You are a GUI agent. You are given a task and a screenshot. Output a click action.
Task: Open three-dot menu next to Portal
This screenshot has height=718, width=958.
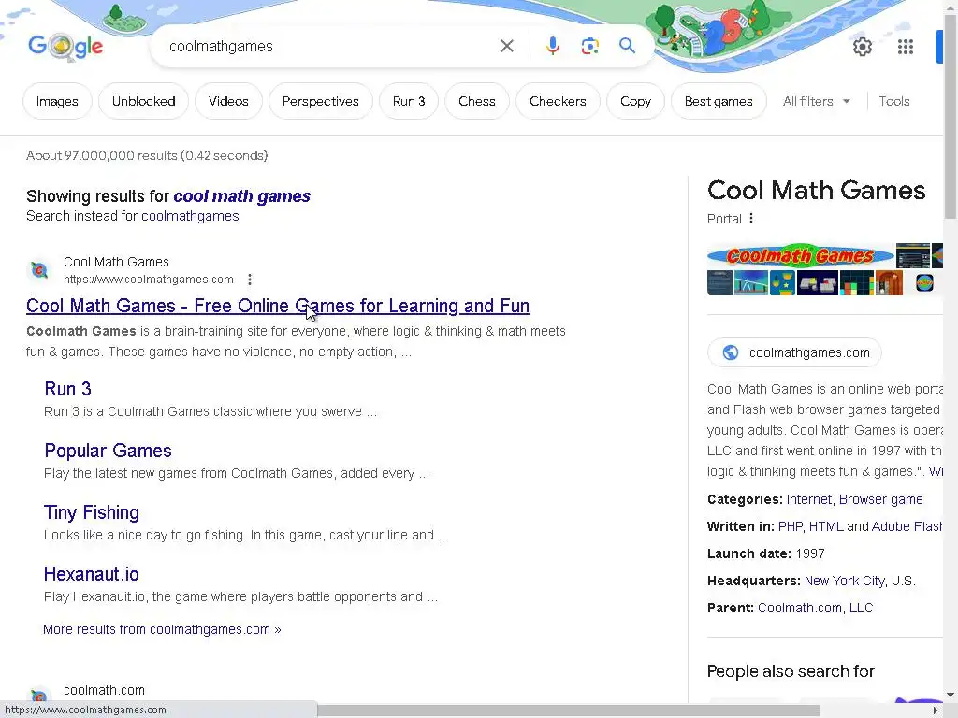[751, 219]
